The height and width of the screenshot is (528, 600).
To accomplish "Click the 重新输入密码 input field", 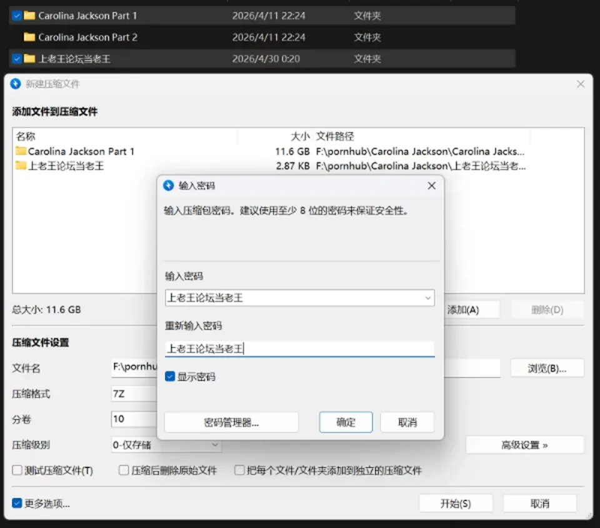I will point(300,349).
